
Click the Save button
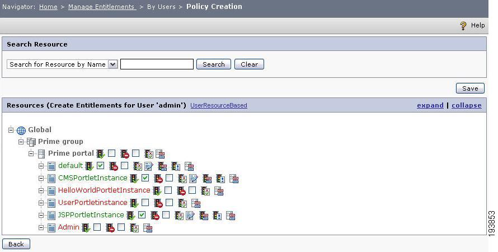click(x=470, y=88)
